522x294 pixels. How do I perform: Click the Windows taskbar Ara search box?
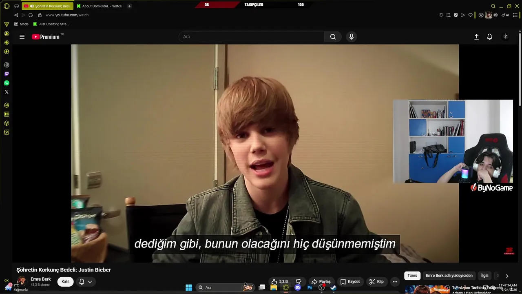(226, 287)
